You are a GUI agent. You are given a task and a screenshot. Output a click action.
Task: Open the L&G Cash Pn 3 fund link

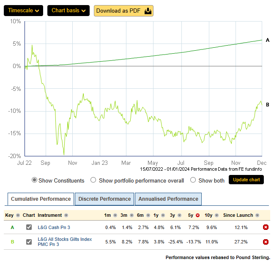point(55,227)
